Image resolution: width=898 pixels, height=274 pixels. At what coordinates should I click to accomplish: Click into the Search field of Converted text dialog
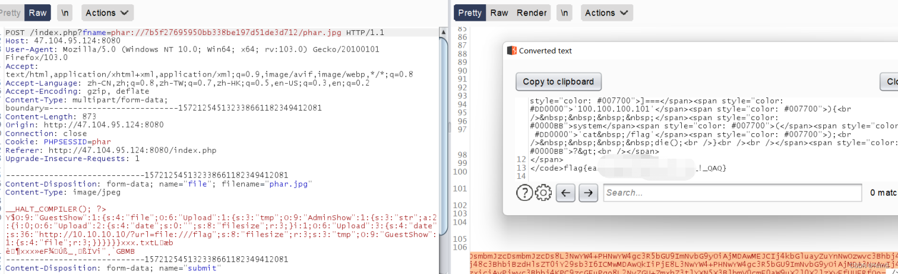(x=732, y=193)
